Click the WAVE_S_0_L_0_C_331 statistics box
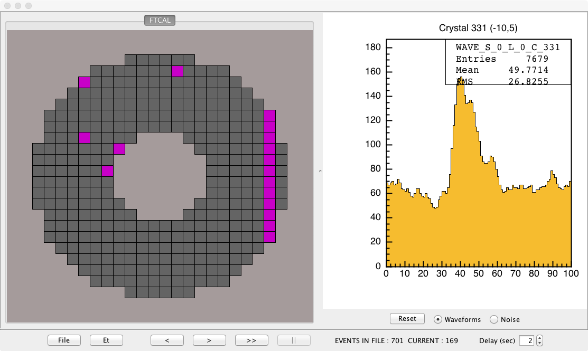Image resolution: width=588 pixels, height=351 pixels. pyautogui.click(x=508, y=62)
